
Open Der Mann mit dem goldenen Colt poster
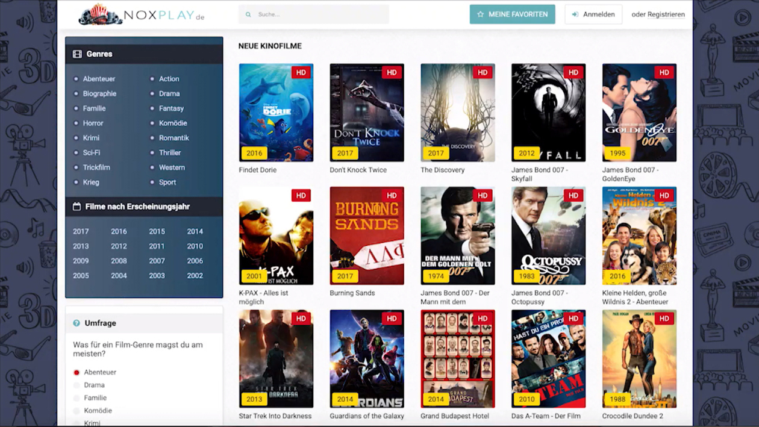point(458,235)
